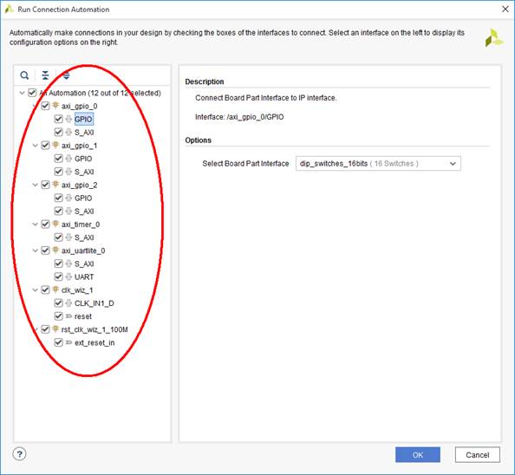The width and height of the screenshot is (515, 475).
Task: Close the Run Connection Automation dialog
Action: 505,10
